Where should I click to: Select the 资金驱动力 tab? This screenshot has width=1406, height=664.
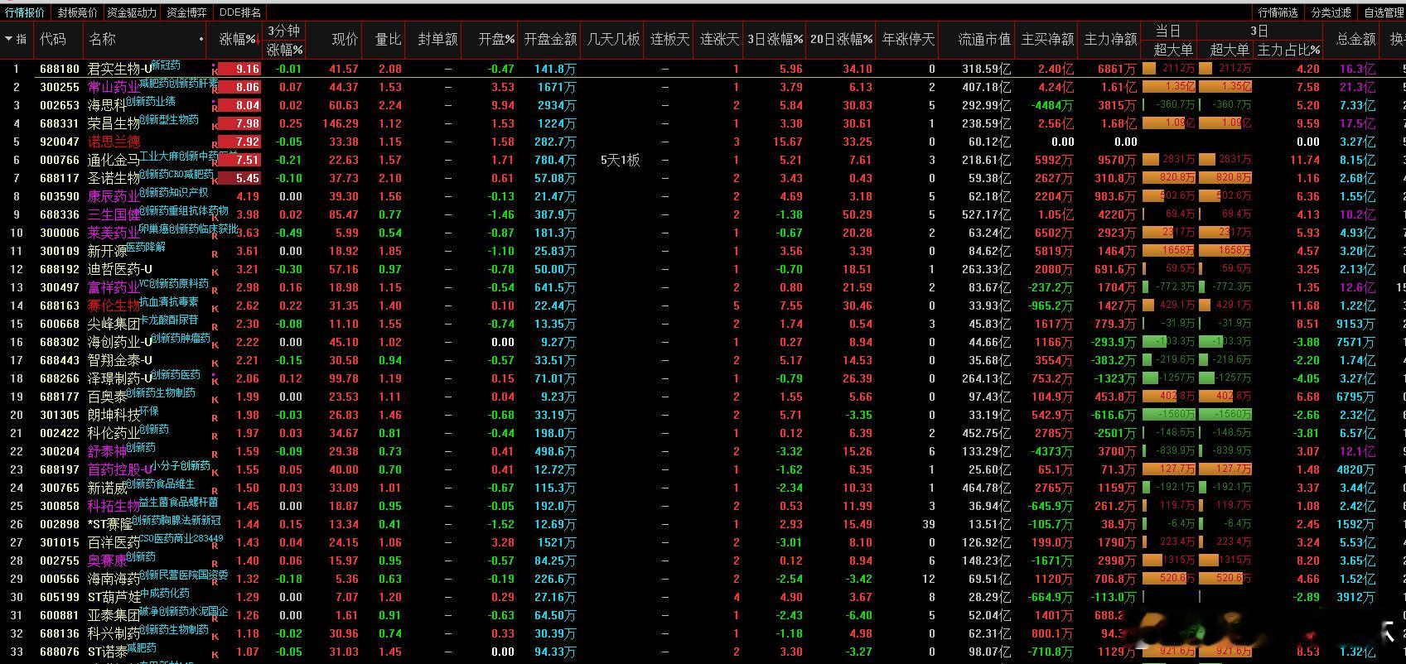(x=132, y=12)
